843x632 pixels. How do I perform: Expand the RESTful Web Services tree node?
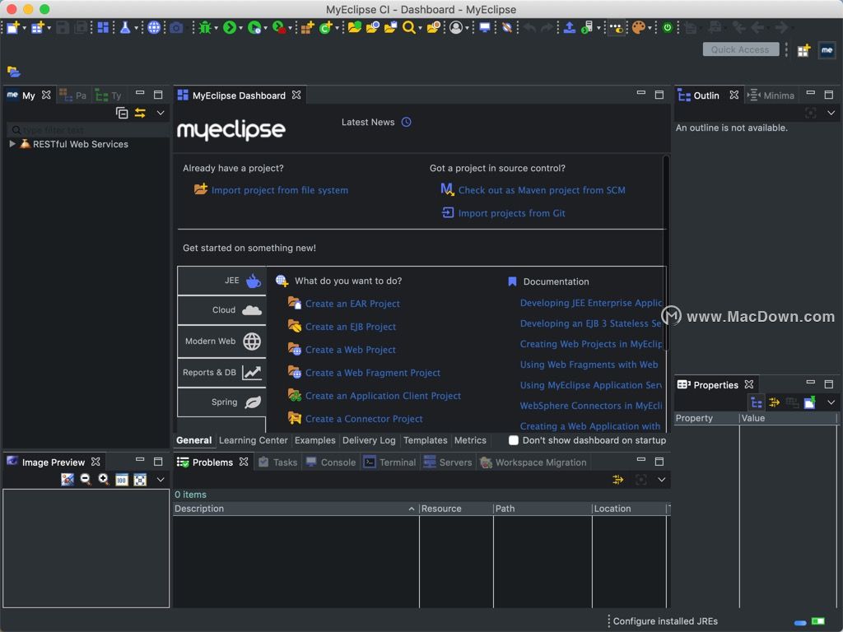tap(12, 144)
